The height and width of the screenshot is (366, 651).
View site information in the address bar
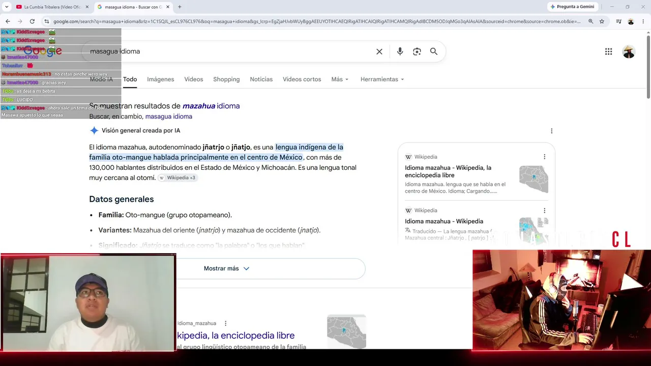pos(47,21)
